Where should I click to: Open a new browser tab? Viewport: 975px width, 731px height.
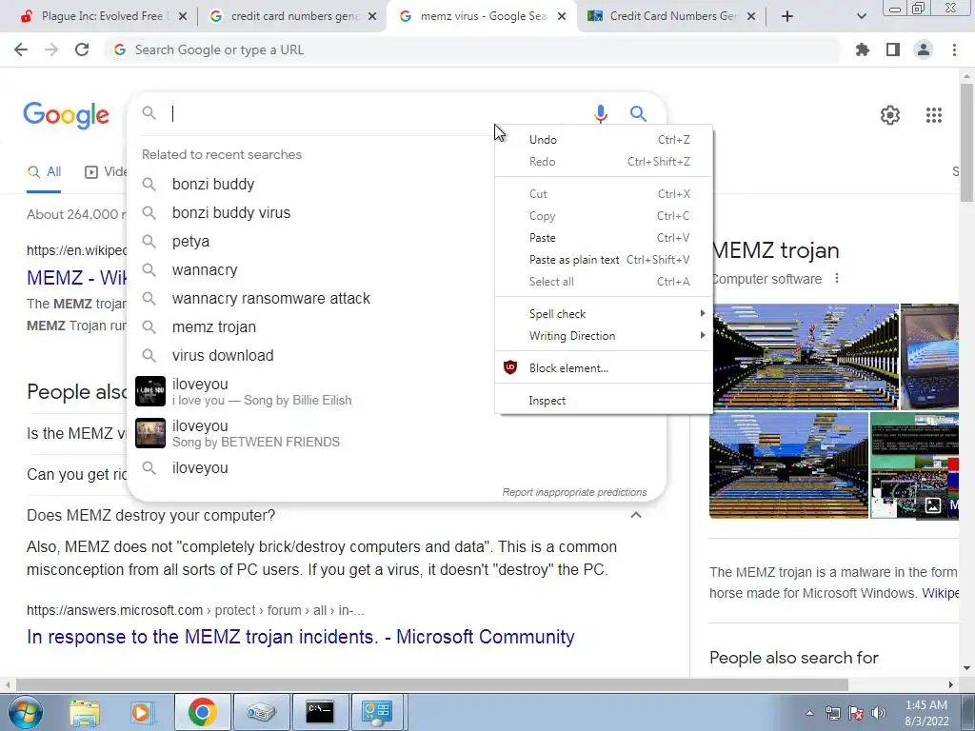click(787, 16)
